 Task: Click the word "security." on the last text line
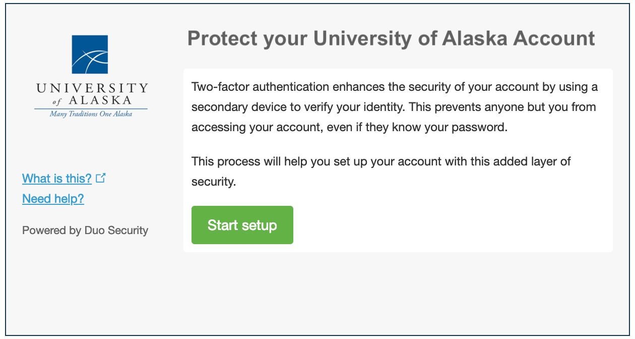point(214,182)
